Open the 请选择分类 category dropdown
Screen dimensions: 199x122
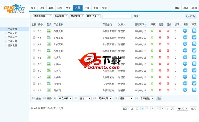click(x=42, y=16)
